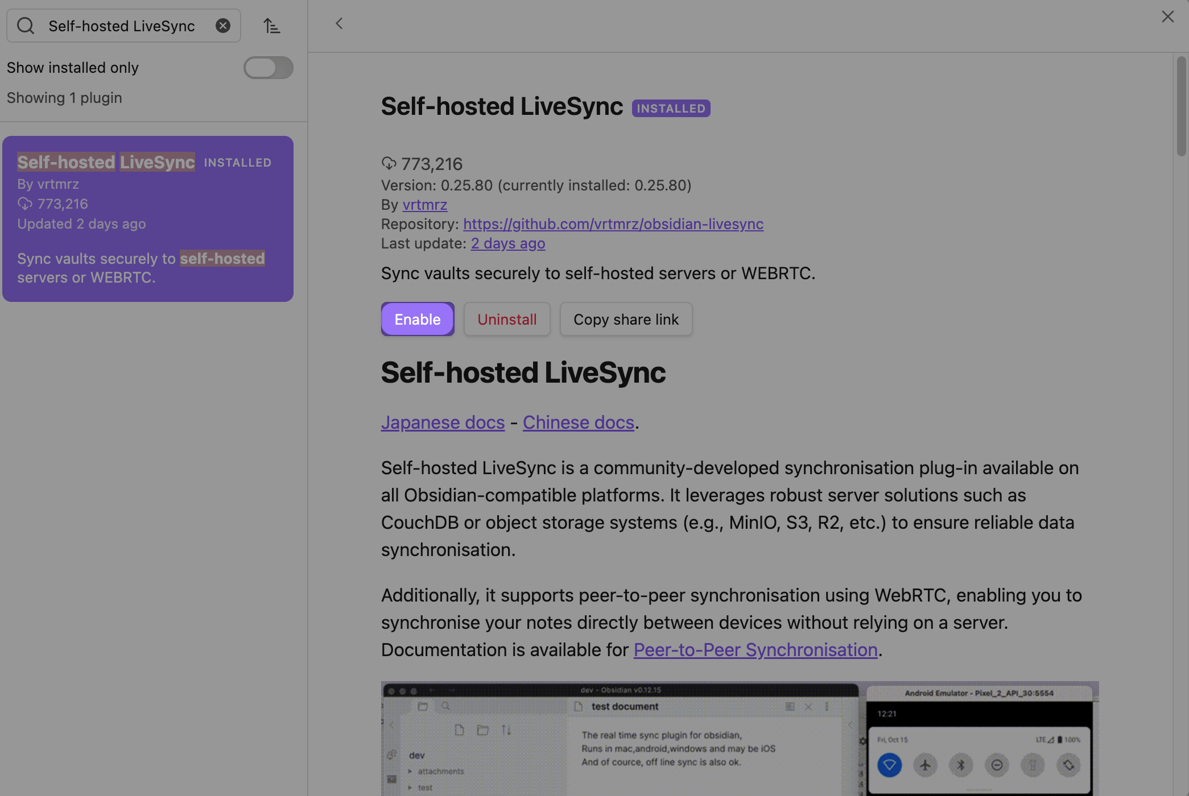Close the community plugins dialog
This screenshot has height=796, width=1189.
pyautogui.click(x=1168, y=16)
